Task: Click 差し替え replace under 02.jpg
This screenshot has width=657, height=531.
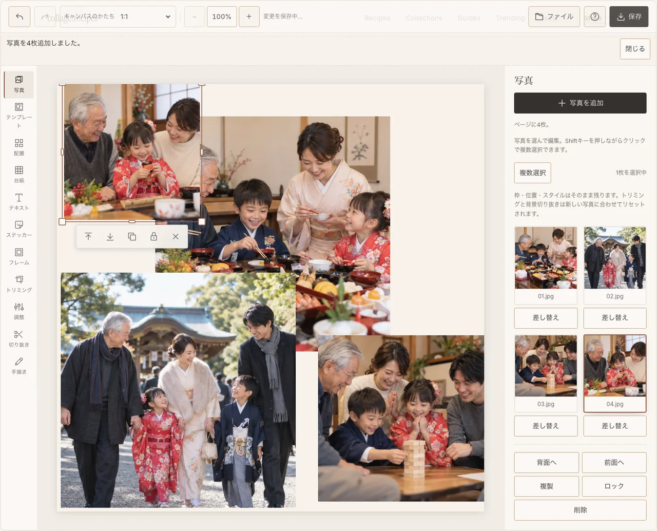Action: point(615,318)
